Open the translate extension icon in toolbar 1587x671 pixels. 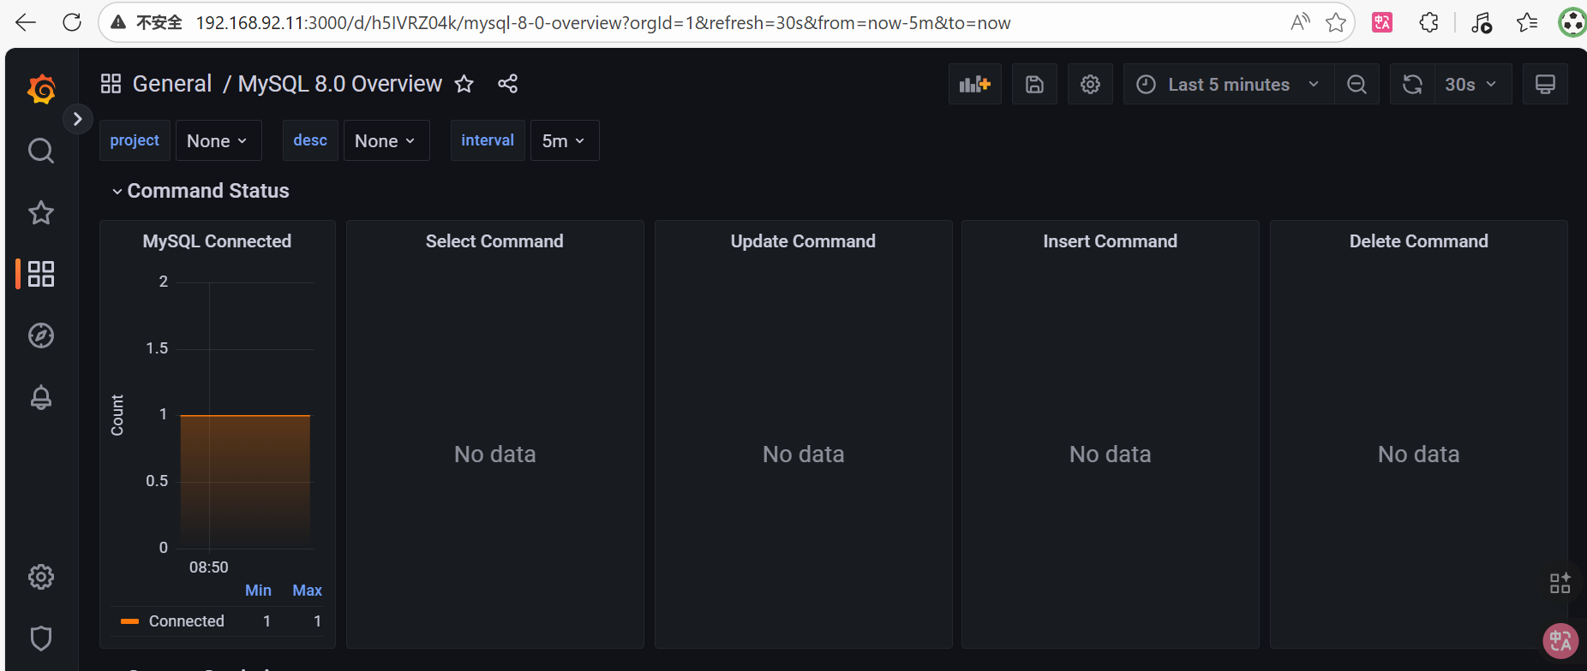coord(1382,23)
